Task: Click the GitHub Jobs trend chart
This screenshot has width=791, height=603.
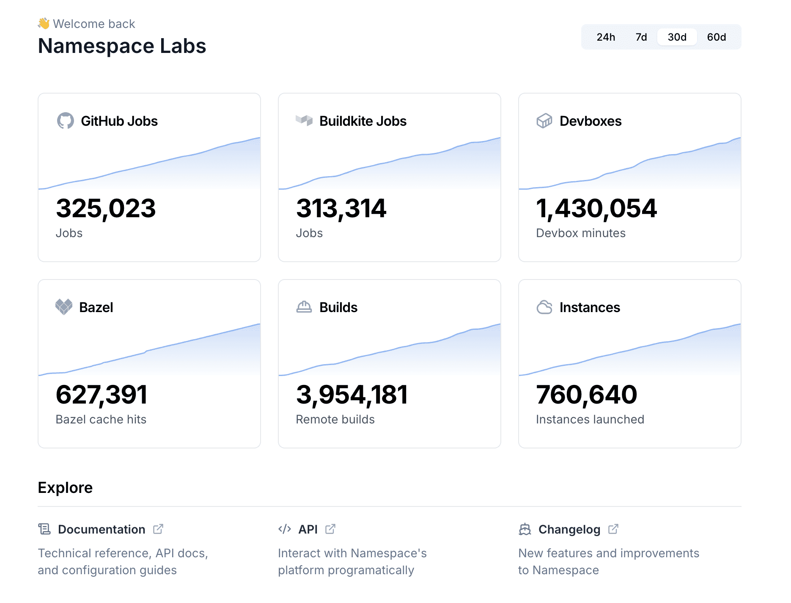Action: click(x=149, y=163)
